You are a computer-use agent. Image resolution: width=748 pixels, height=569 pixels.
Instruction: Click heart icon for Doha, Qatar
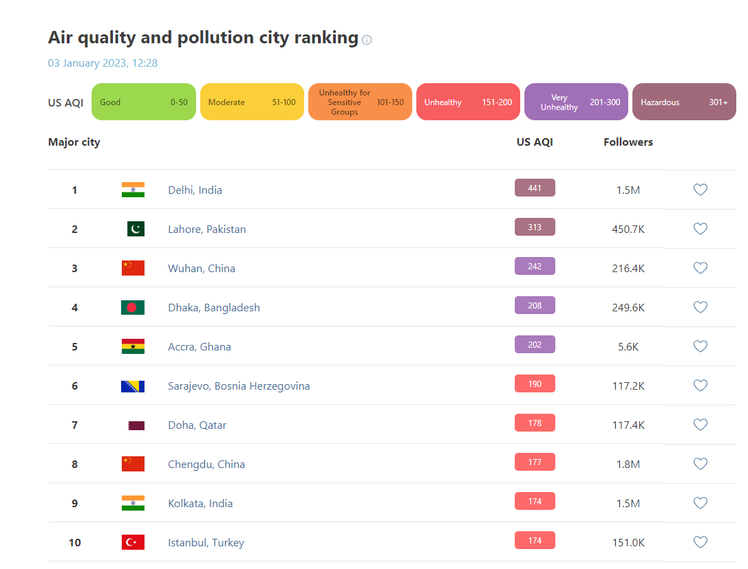tap(700, 425)
